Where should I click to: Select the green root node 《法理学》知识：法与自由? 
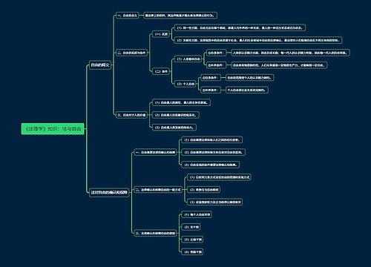[53, 129]
